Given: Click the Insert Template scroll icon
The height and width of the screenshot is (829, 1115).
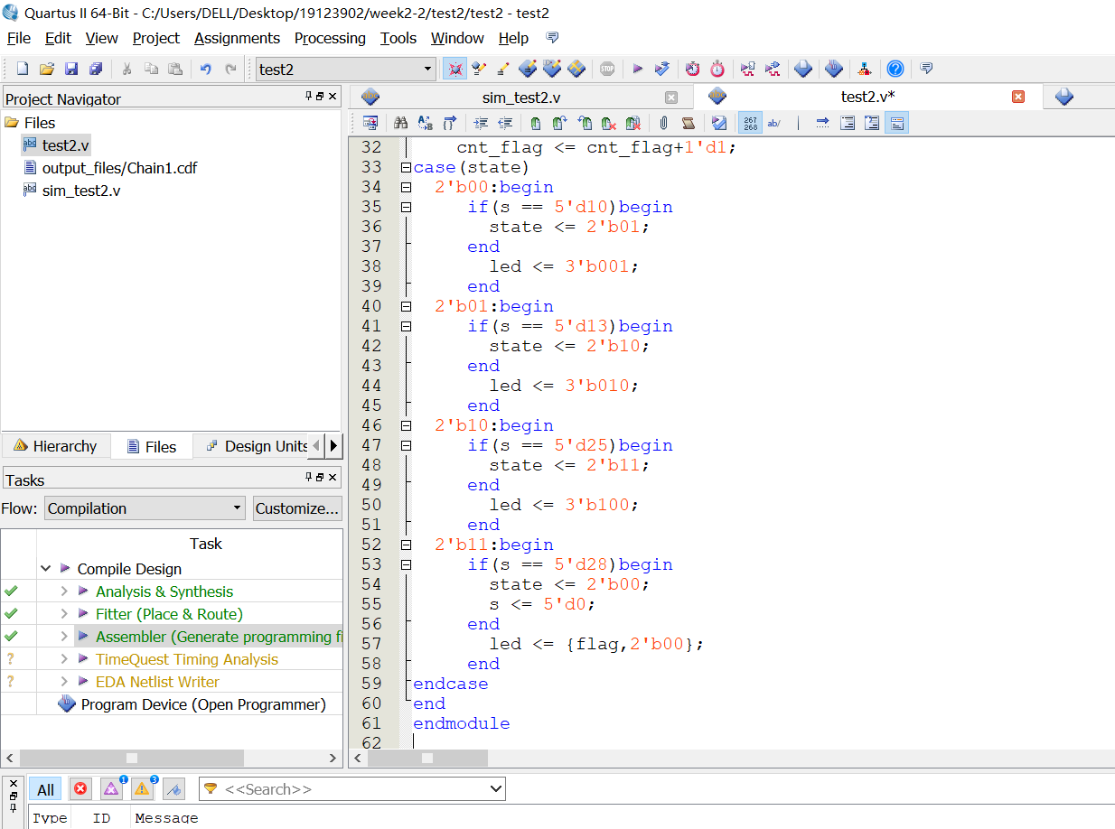Looking at the screenshot, I should tap(689, 123).
